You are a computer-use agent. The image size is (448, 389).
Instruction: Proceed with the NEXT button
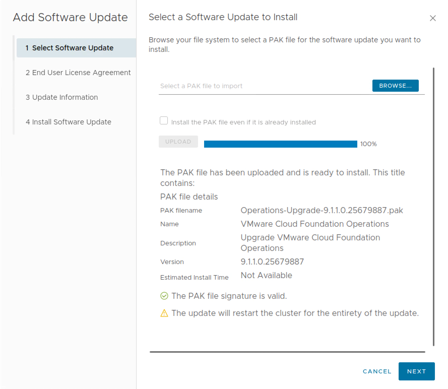(x=417, y=371)
